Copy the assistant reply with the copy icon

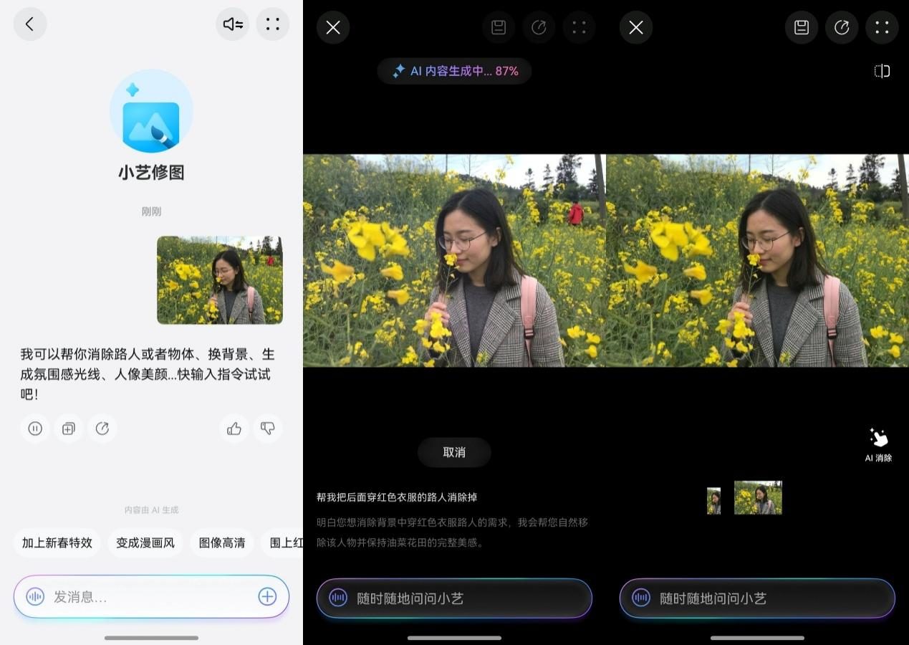(x=69, y=429)
